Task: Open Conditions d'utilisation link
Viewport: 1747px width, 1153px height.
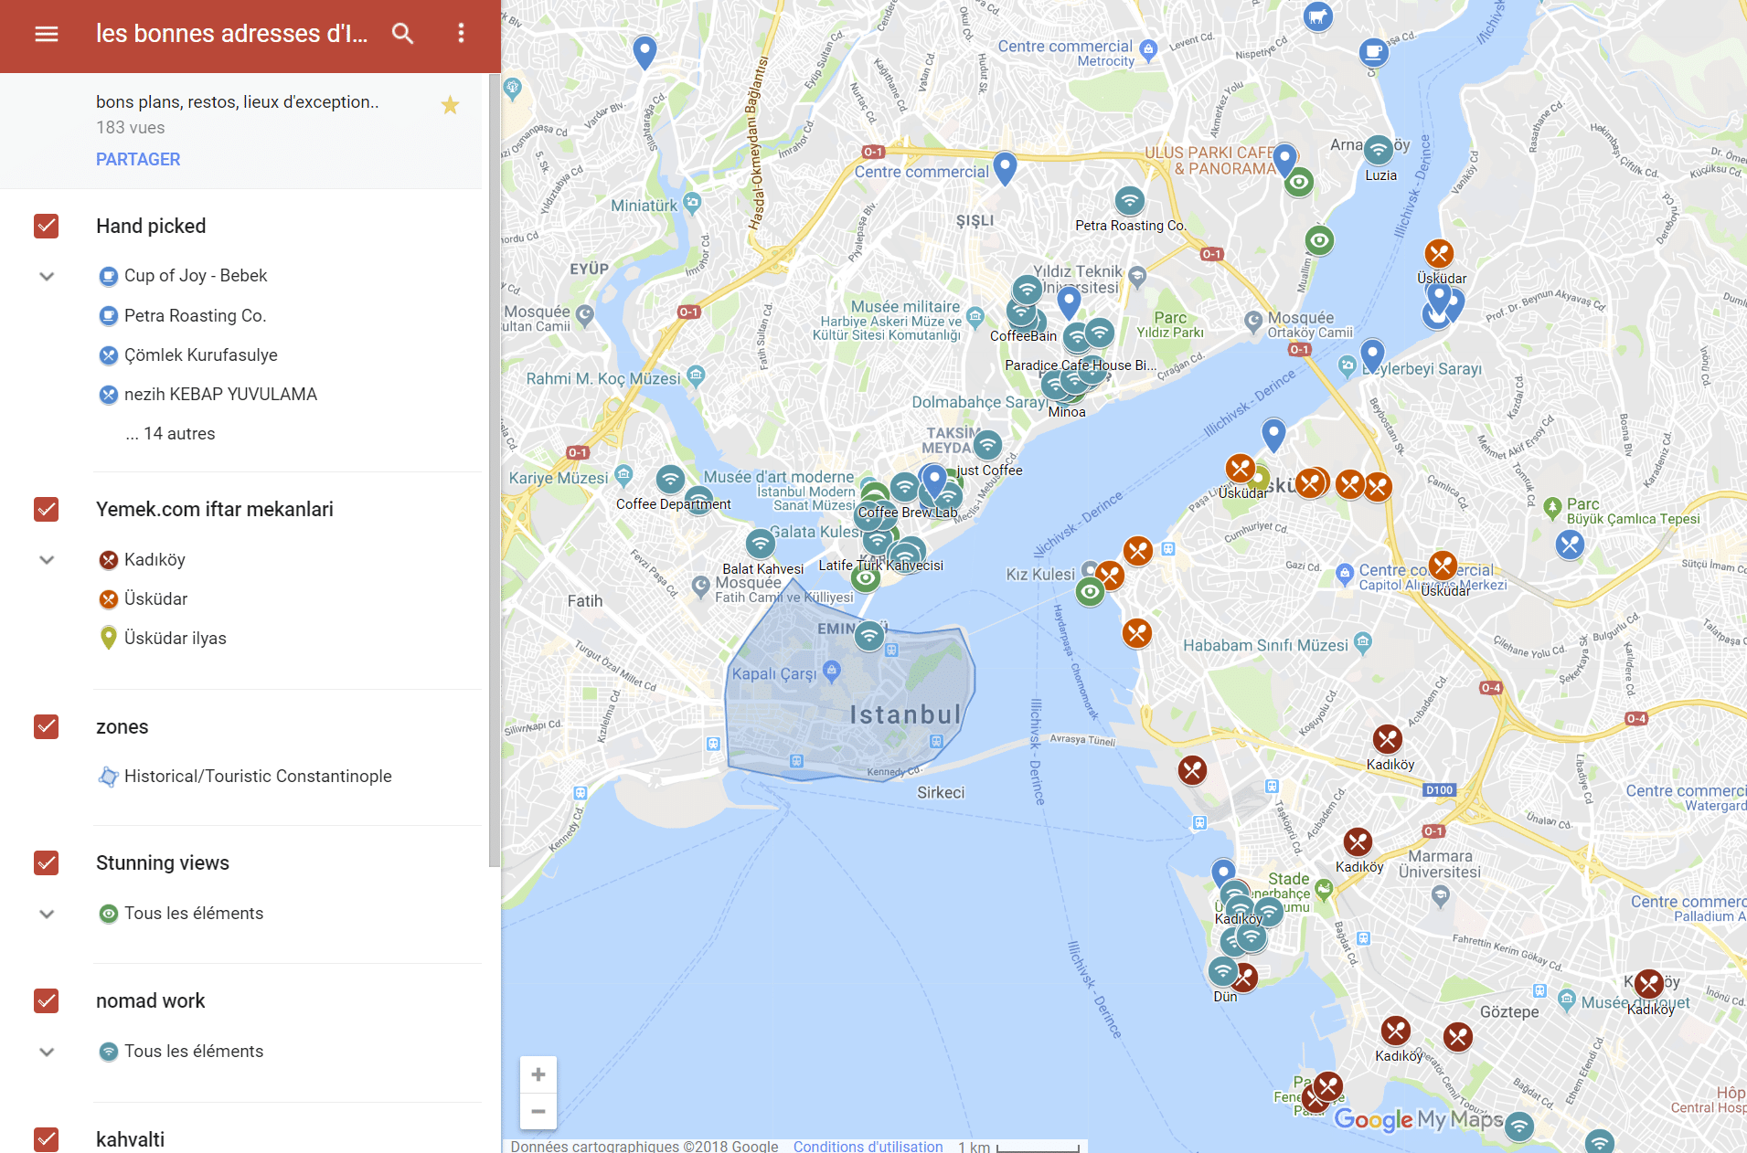Action: [x=867, y=1146]
